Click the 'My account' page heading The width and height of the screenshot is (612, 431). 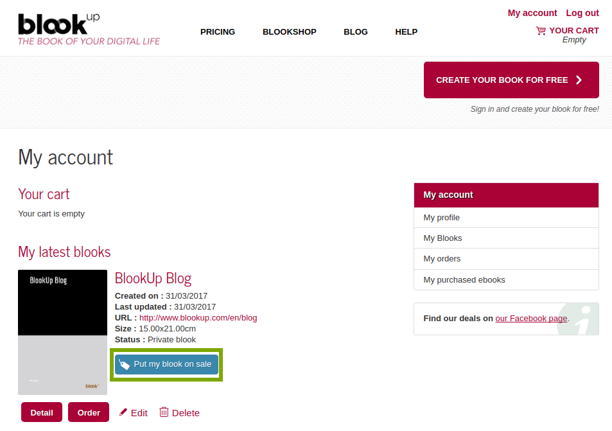(66, 157)
